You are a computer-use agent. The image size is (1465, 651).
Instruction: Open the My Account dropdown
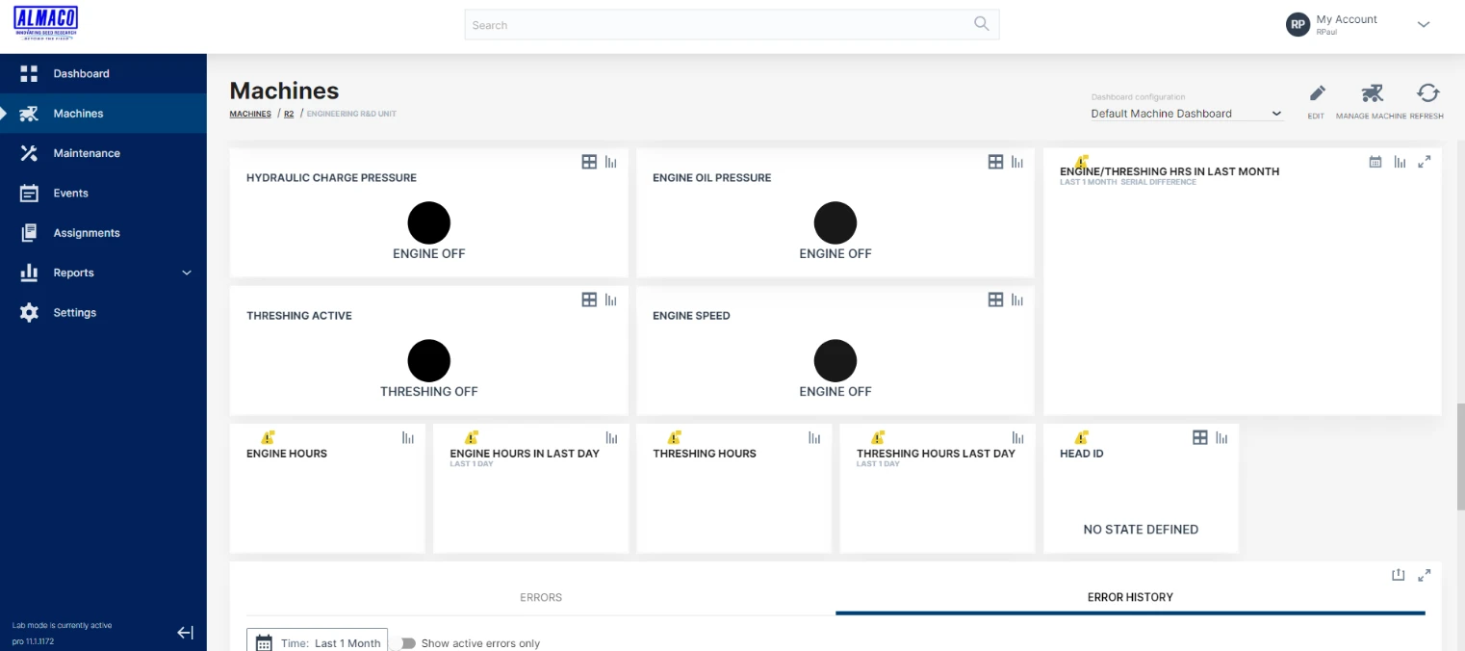[x=1424, y=25]
